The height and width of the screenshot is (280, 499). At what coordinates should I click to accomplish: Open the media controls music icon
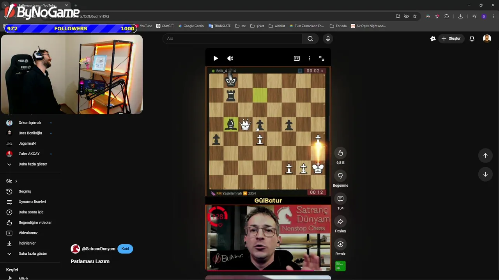[x=474, y=16]
